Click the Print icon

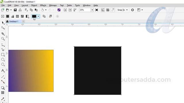point(20,10)
